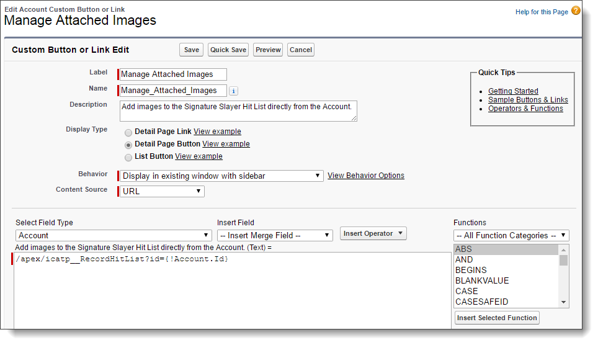Click the Preview button
598x345 pixels.
[268, 50]
